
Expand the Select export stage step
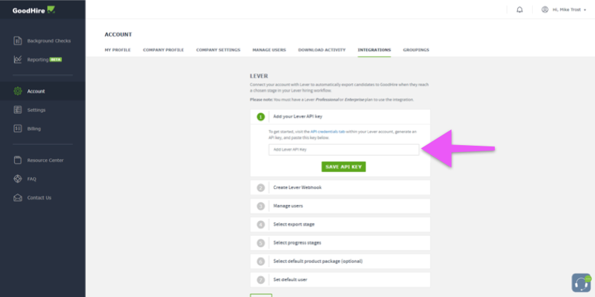coord(340,224)
